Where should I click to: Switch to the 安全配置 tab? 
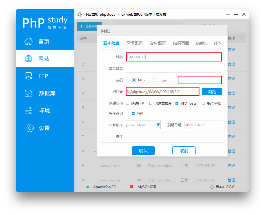(158, 43)
